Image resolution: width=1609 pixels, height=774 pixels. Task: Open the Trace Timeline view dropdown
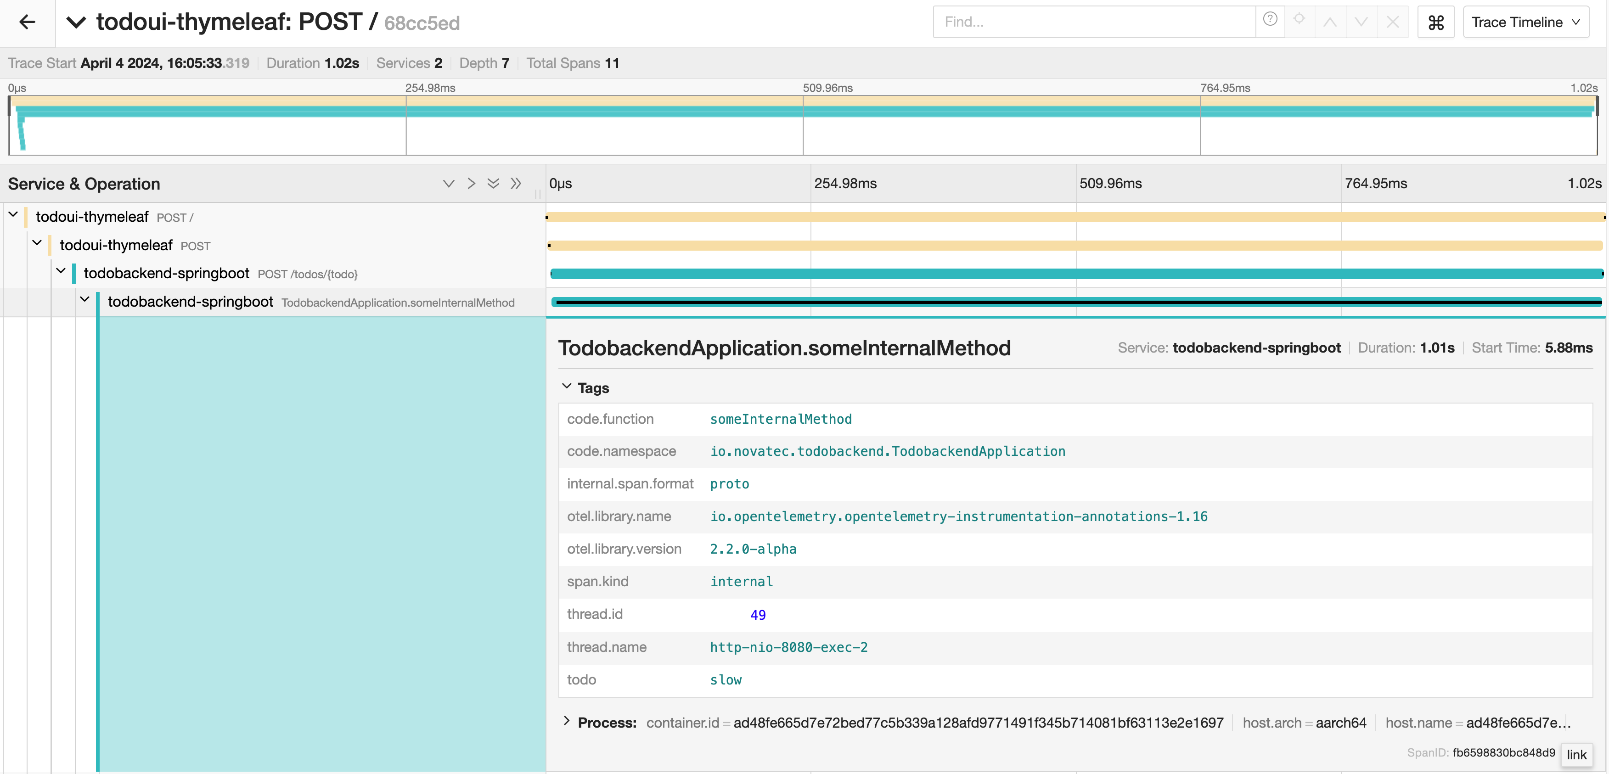1525,22
